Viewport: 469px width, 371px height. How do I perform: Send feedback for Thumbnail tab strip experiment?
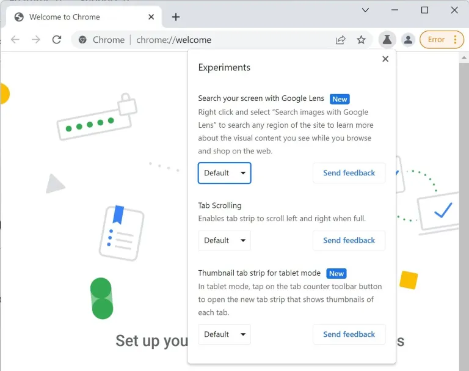[349, 334]
